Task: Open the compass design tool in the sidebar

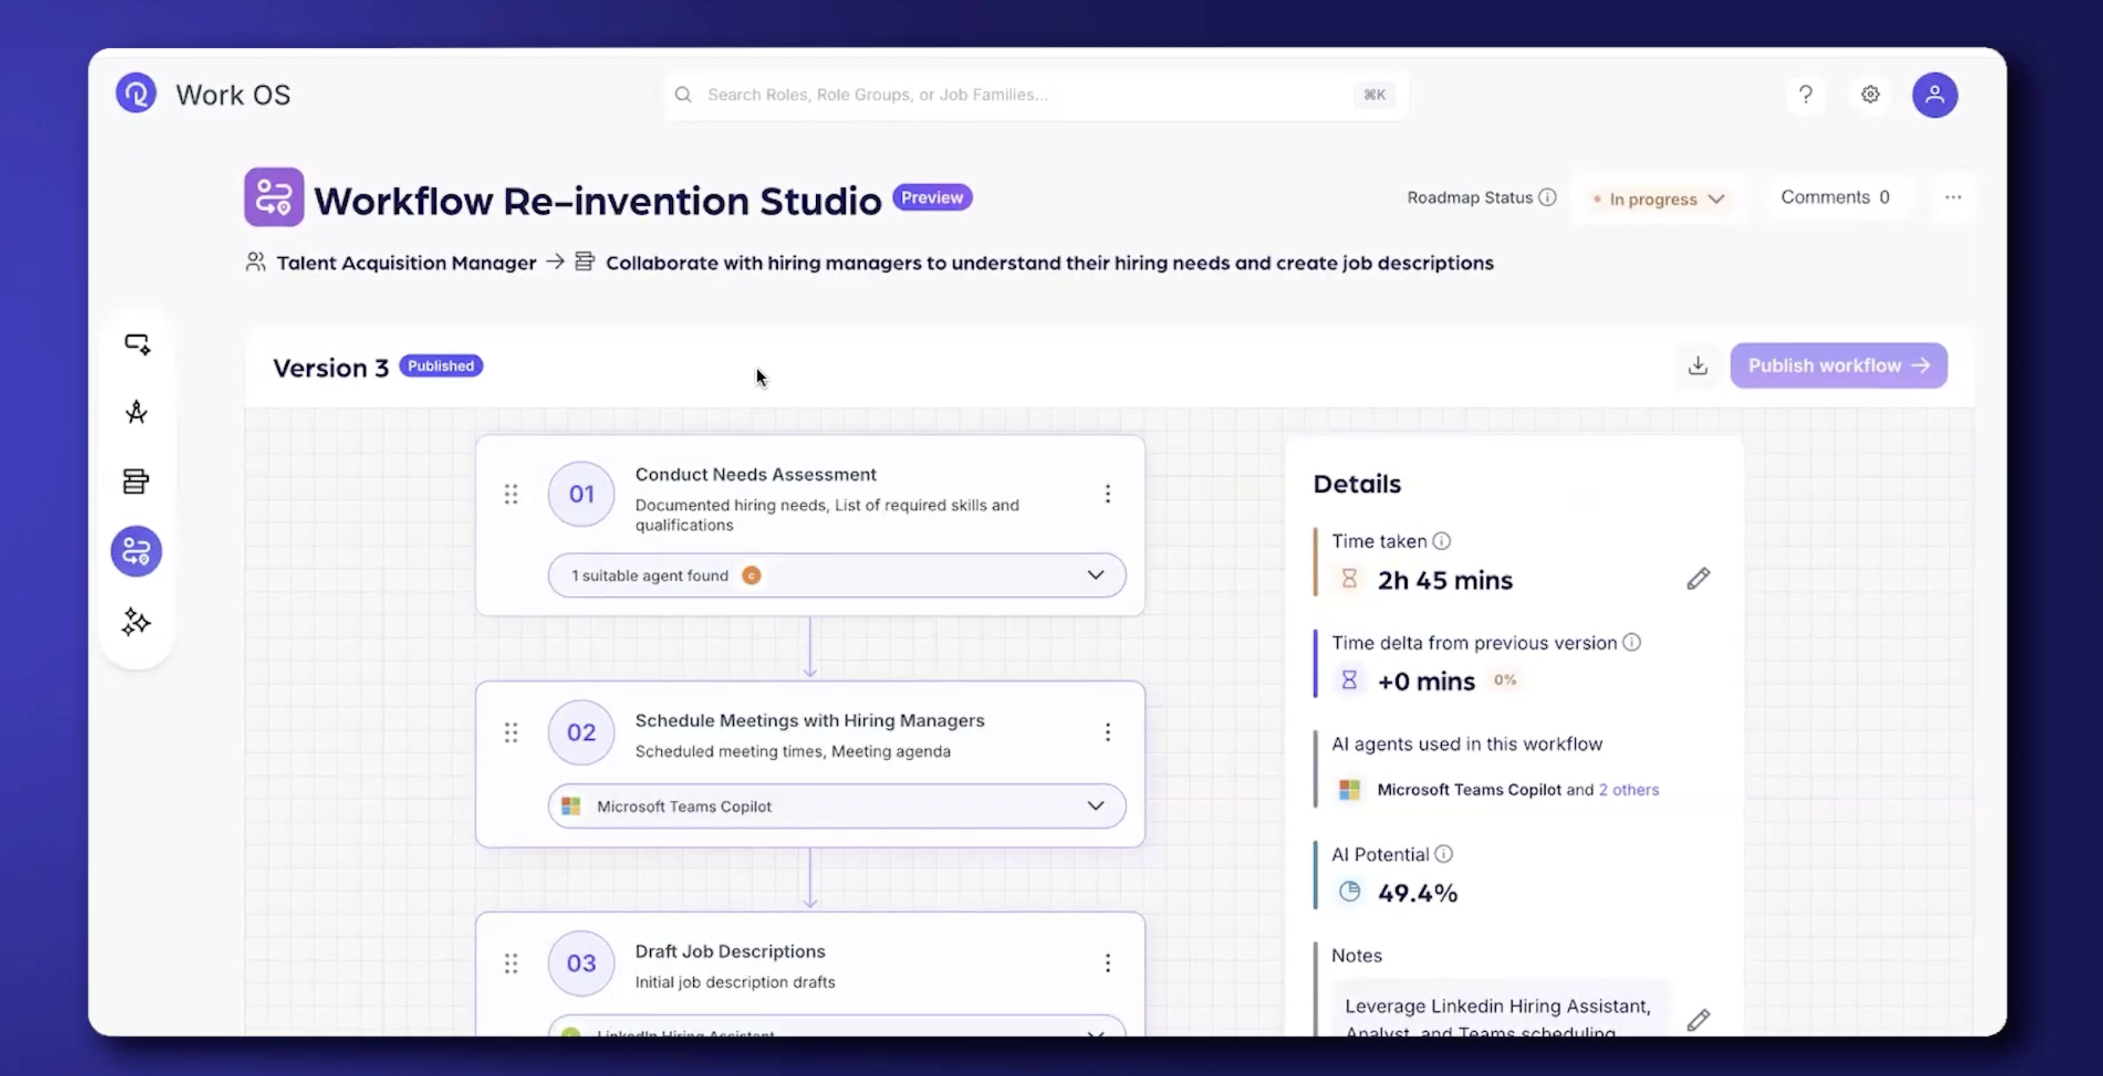Action: [136, 412]
